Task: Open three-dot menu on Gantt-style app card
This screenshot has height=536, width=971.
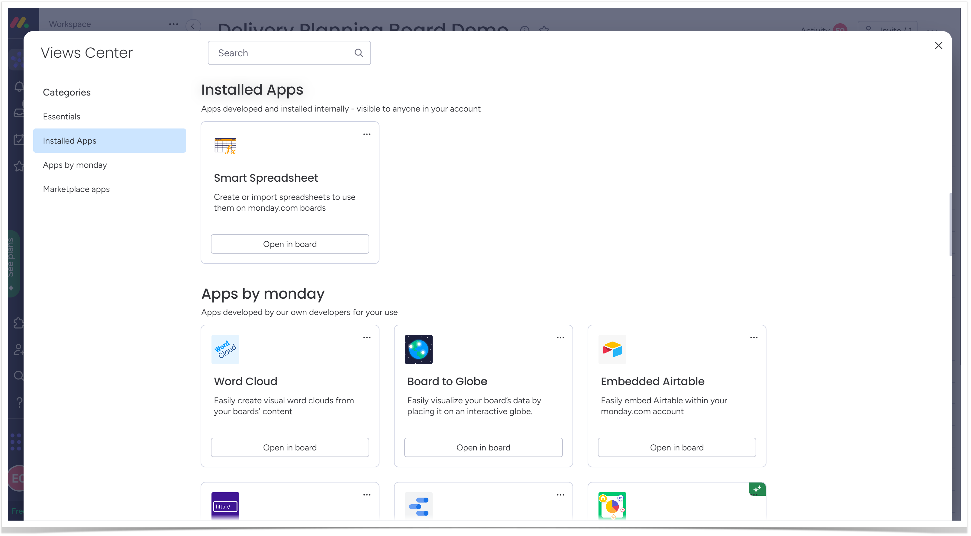Action: (560, 495)
